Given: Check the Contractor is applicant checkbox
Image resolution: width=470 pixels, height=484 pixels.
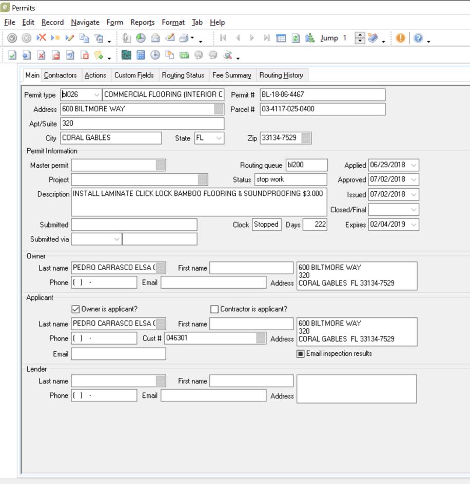Looking at the screenshot, I should (x=214, y=309).
